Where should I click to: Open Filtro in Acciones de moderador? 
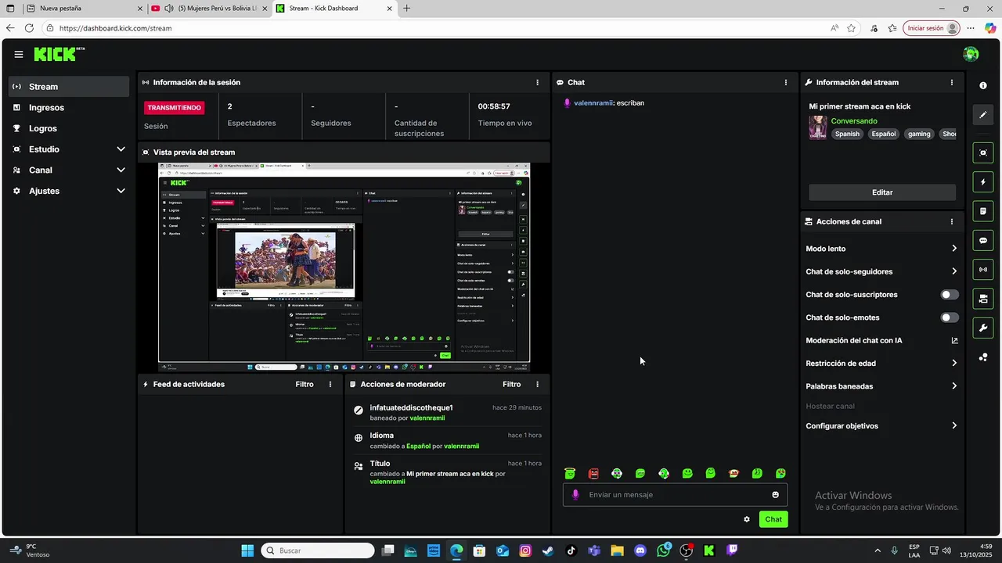tap(511, 384)
